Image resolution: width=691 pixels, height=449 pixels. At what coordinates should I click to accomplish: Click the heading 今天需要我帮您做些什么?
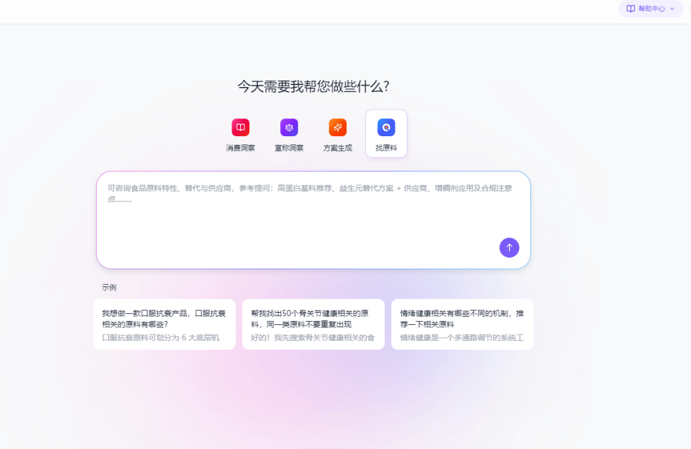[314, 86]
